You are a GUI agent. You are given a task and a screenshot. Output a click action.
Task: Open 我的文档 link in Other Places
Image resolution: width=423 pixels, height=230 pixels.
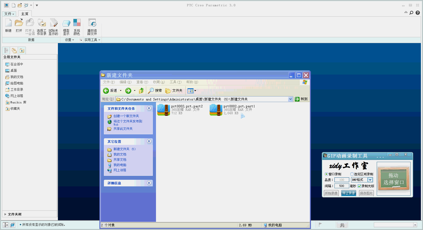tap(120, 154)
